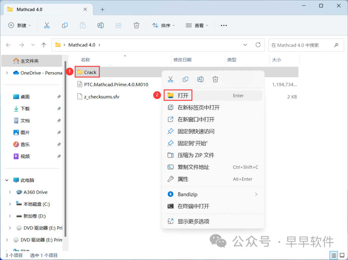Click Mathcad 4.0 in the address path
The width and height of the screenshot is (348, 260).
pos(82,45)
